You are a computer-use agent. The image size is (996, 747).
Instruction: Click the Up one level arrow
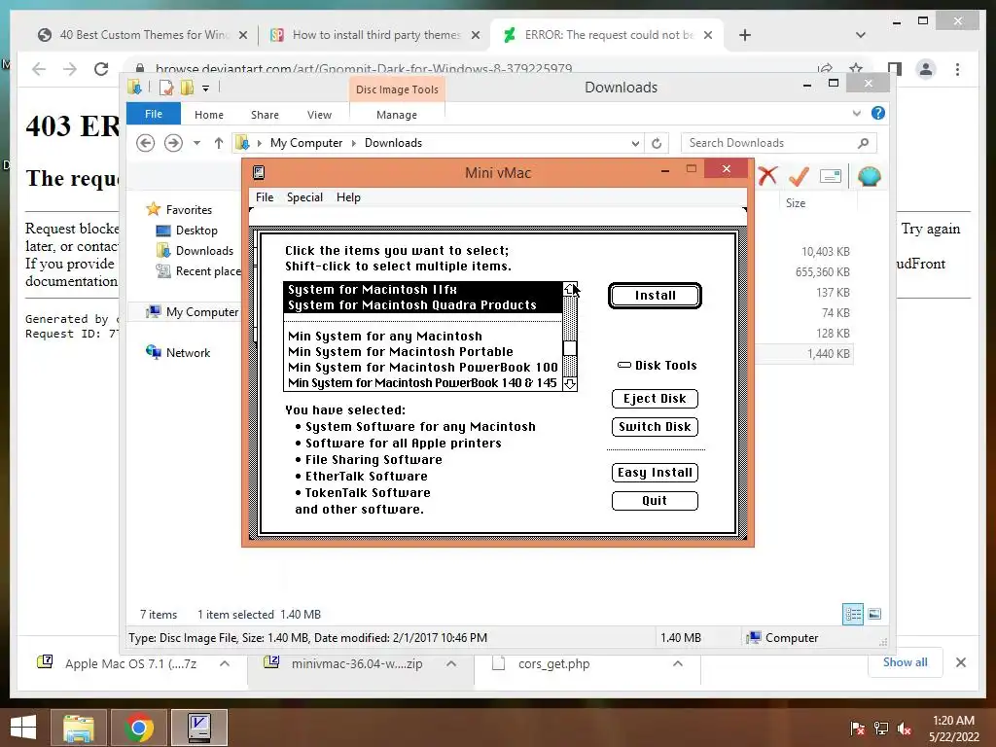click(x=219, y=143)
